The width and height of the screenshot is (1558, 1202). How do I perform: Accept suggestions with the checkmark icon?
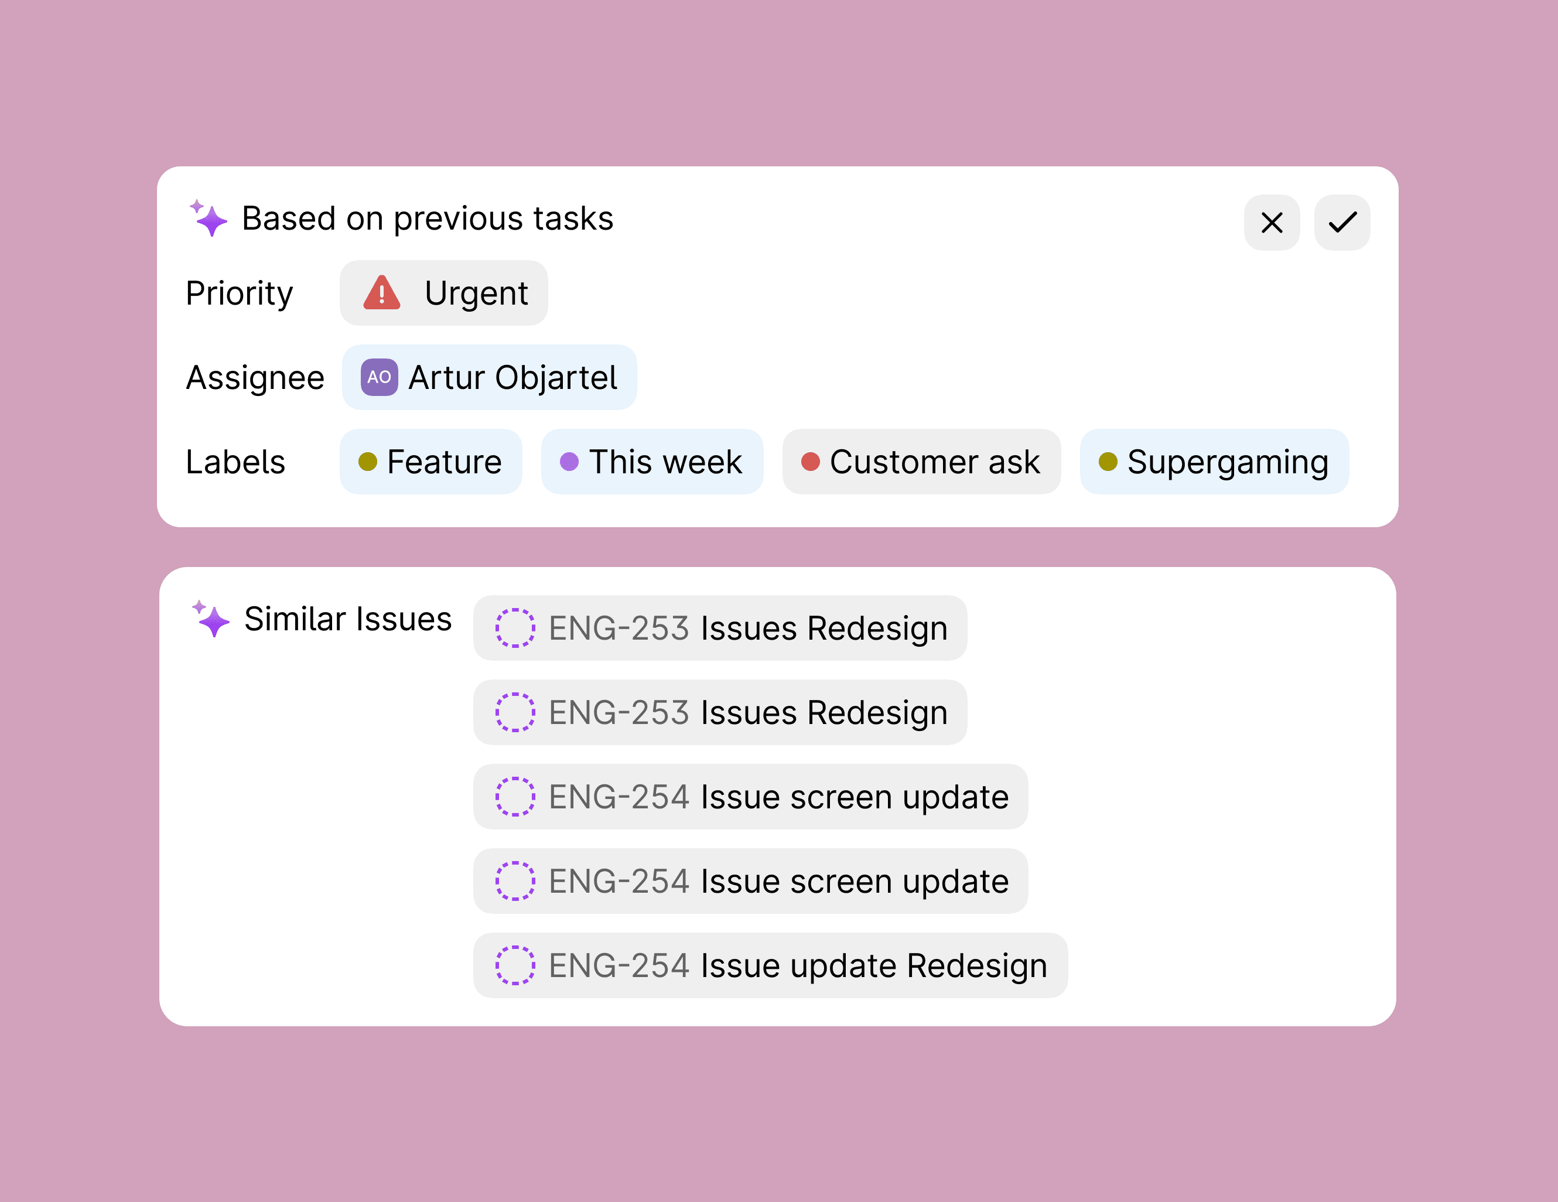(x=1342, y=223)
